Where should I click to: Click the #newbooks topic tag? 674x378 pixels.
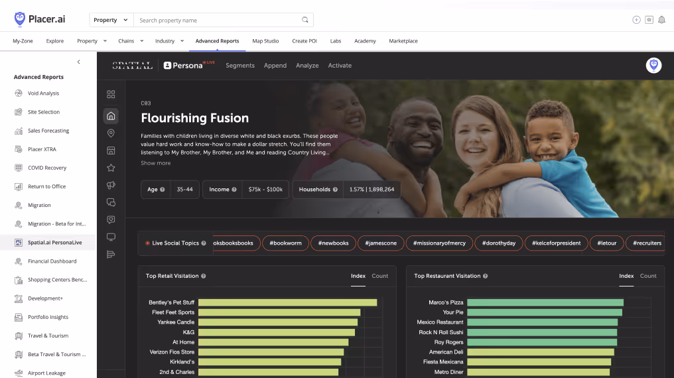tap(333, 243)
